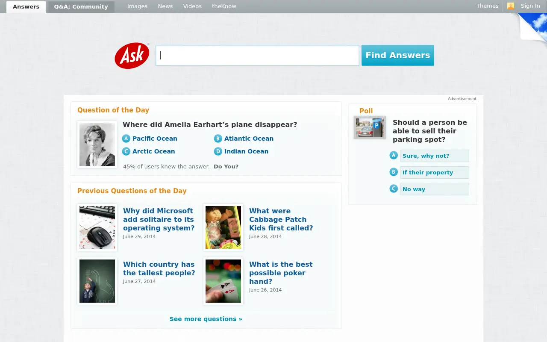Screen dimensions: 547x342
Task: Open Videos in the top bar
Action: [192, 6]
